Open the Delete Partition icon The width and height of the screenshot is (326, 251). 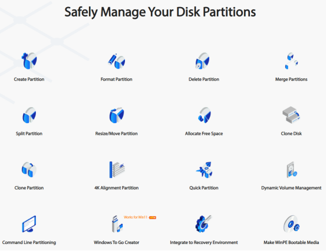[203, 61]
